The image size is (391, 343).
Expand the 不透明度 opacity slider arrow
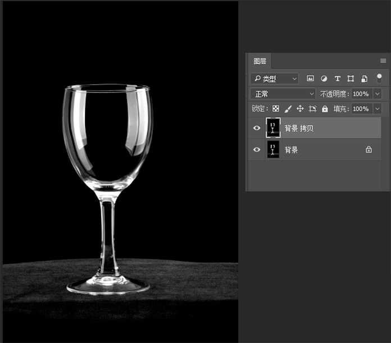(x=378, y=94)
